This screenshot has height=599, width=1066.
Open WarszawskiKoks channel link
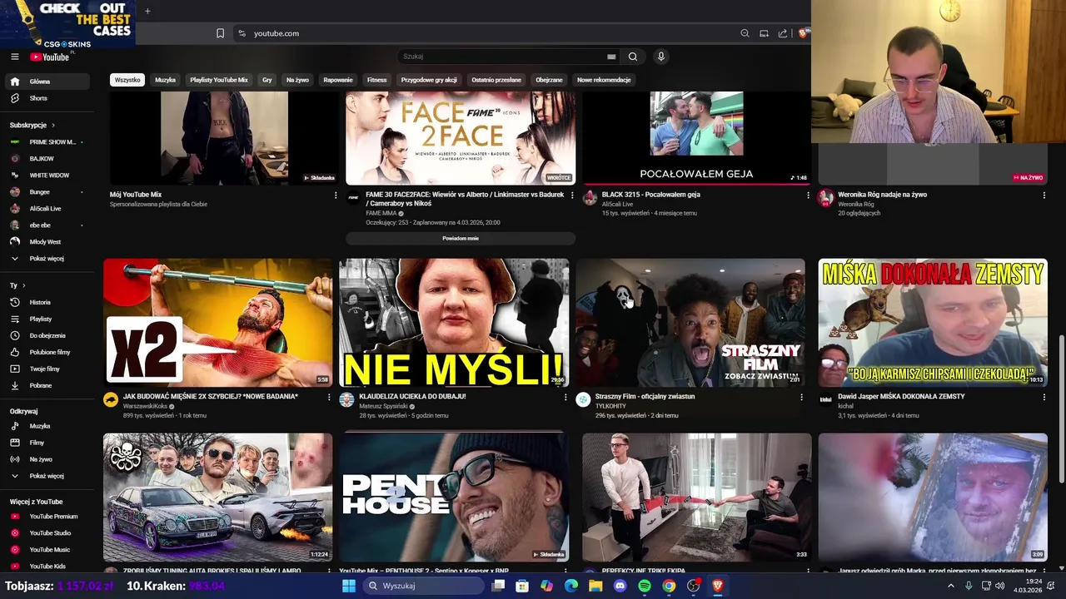[145, 406]
